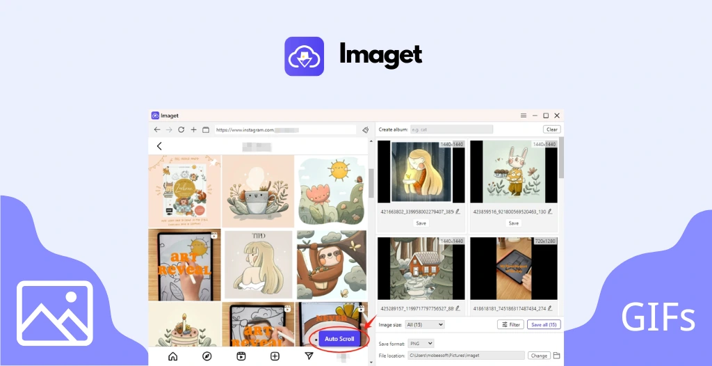Click the Instagram feed scrollbar thumb

pyautogui.click(x=371, y=183)
